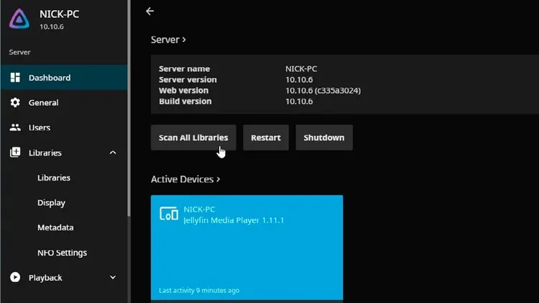Collapse the Libraries section chevron
The height and width of the screenshot is (303, 539).
pos(113,153)
